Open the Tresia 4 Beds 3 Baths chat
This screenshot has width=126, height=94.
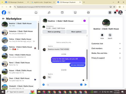19,56
